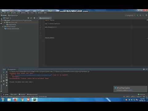
Task: Toggle tool window bars icon in status bar corner
Action: [x=2, y=97]
